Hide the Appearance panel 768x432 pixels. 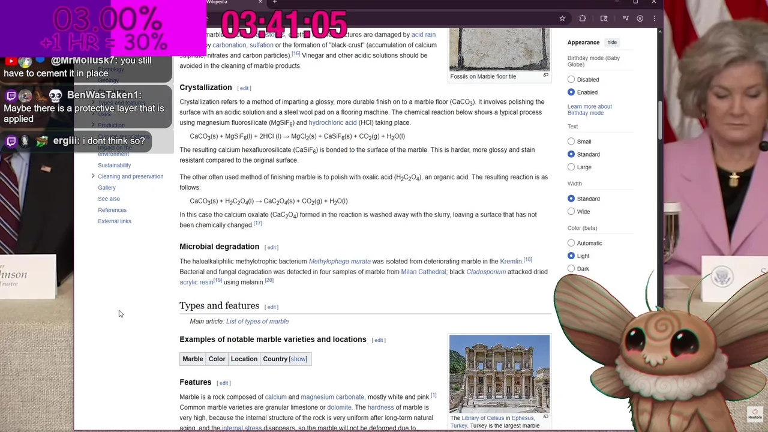612,43
